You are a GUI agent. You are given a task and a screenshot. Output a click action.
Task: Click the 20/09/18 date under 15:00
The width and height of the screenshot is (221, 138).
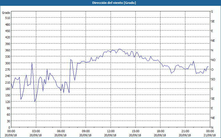coord(135,135)
